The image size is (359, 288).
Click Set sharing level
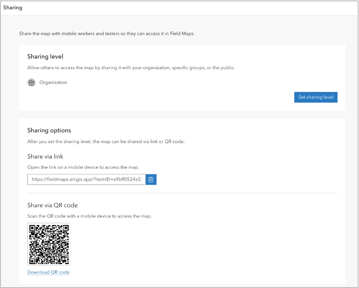click(316, 97)
